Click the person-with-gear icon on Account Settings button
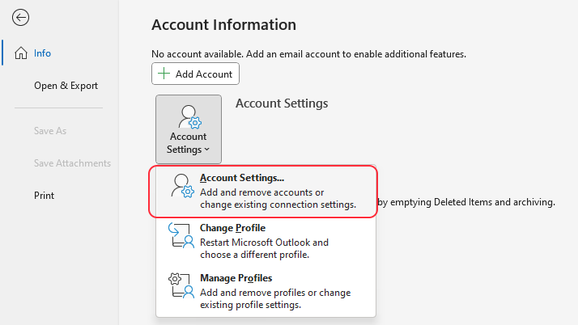The image size is (578, 325). [189, 117]
